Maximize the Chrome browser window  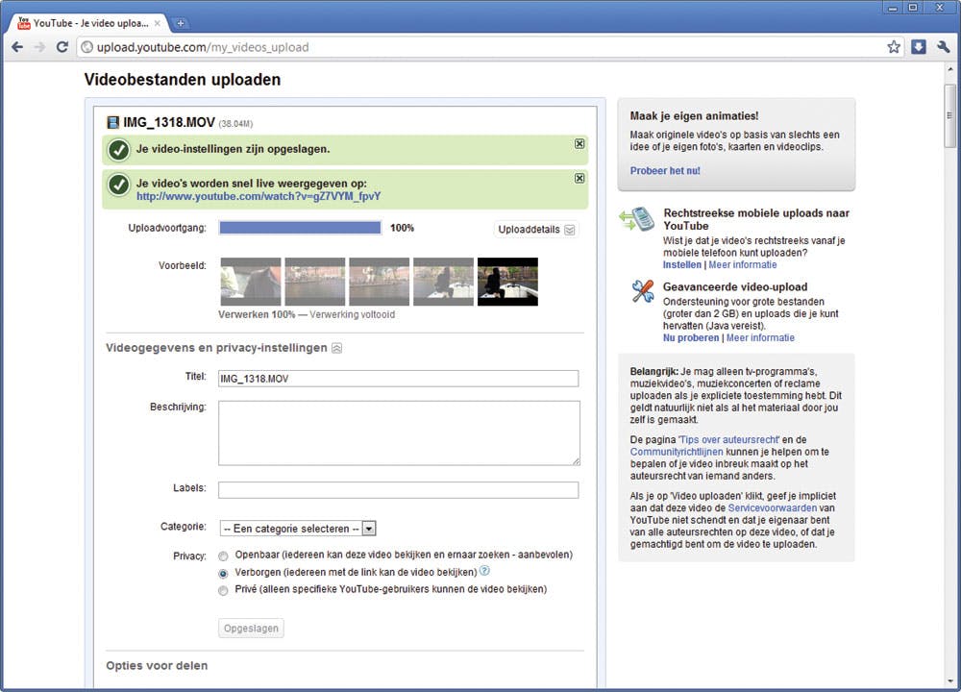913,8
